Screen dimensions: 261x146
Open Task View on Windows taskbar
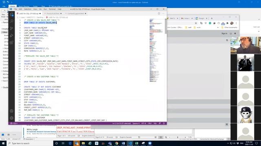[x=63, y=143]
